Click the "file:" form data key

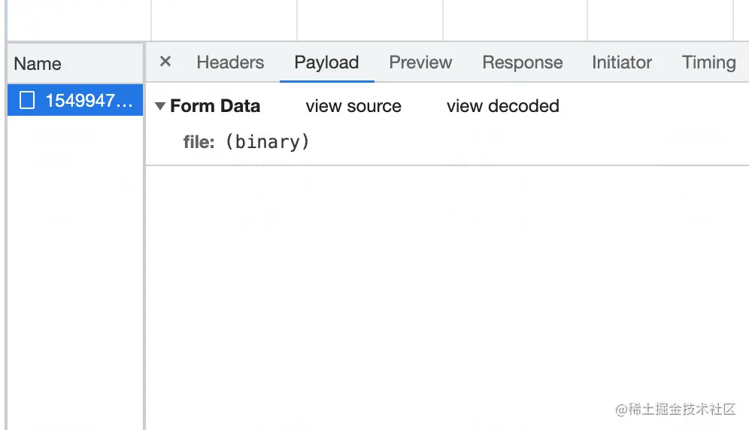[x=199, y=142]
